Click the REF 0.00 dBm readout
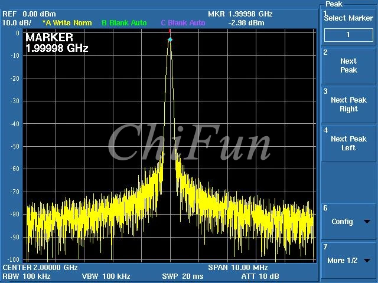The width and height of the screenshot is (378, 283). pos(29,14)
